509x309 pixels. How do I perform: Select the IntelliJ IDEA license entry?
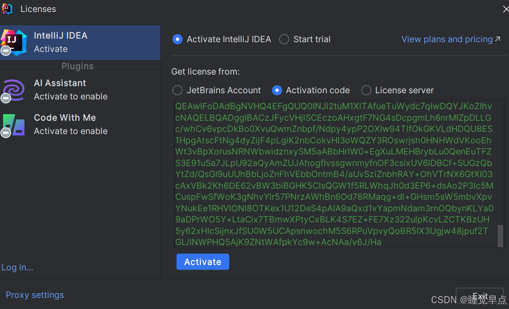click(x=80, y=43)
